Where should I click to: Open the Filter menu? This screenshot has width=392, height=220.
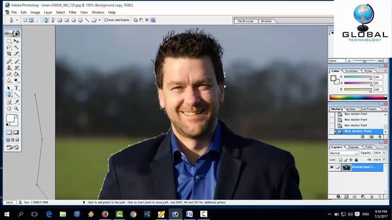tap(72, 12)
